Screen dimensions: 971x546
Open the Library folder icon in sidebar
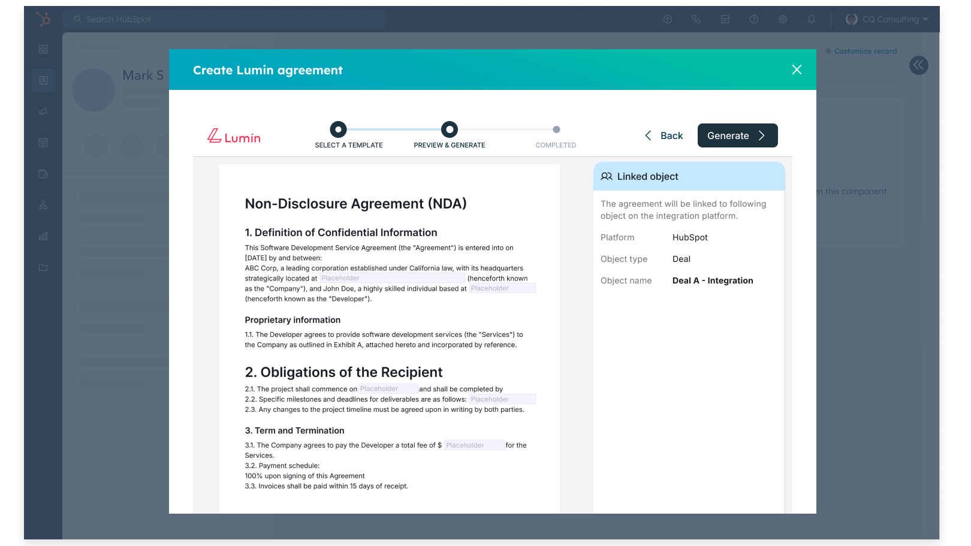(43, 267)
